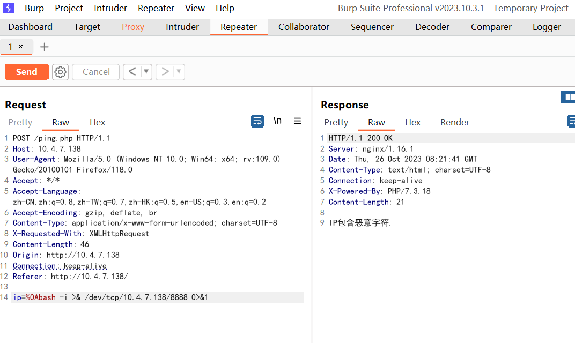Close Repeater tab 1 with the x
575x343 pixels.
[21, 47]
